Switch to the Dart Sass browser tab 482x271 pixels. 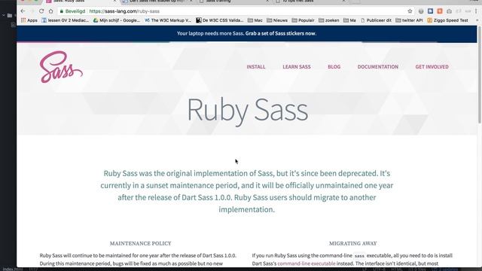[x=157, y=2]
